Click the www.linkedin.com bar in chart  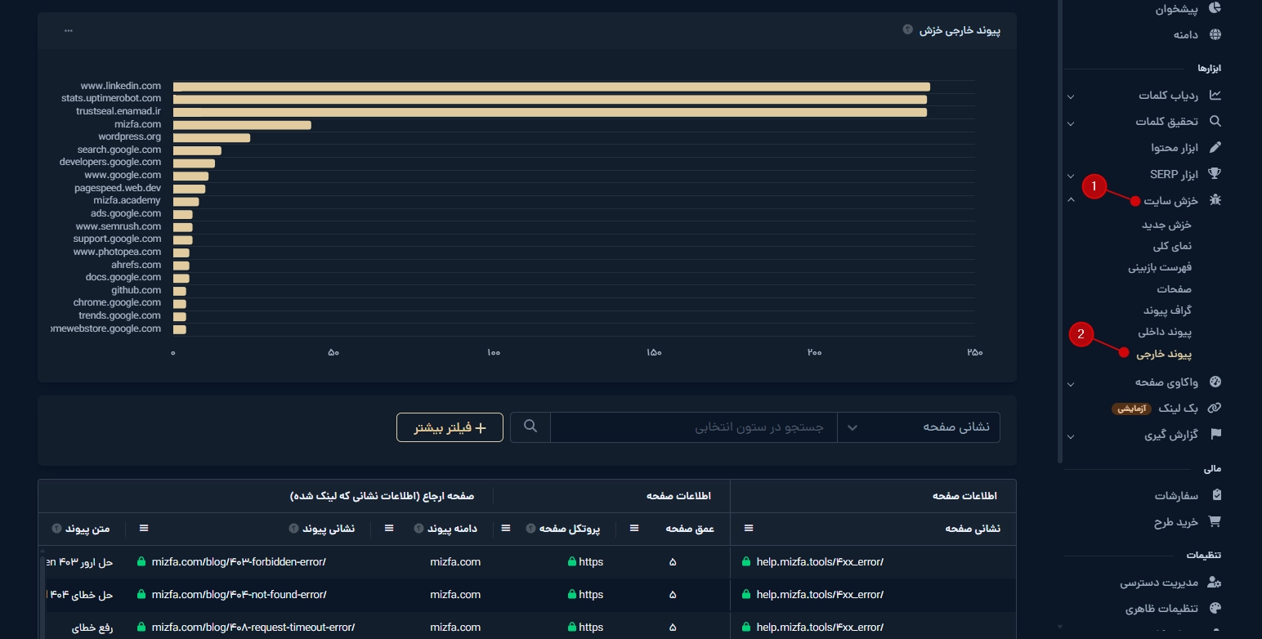pyautogui.click(x=551, y=87)
